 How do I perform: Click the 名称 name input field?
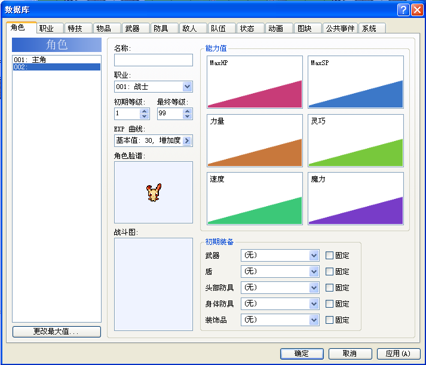pos(154,60)
